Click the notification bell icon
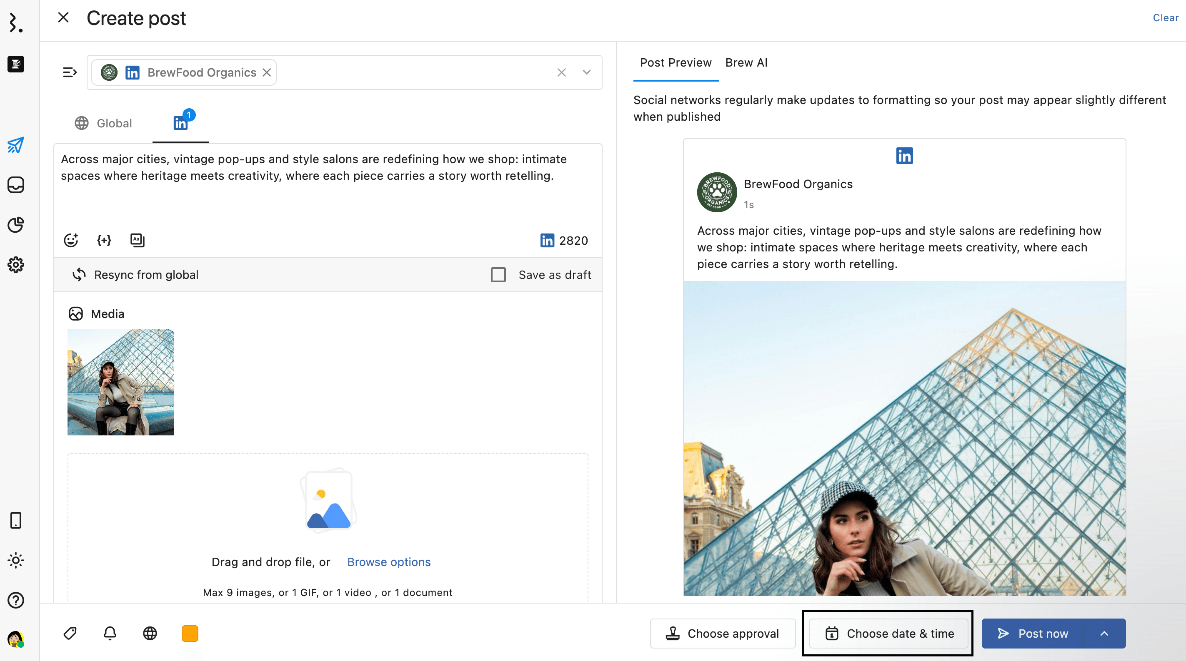 (110, 634)
